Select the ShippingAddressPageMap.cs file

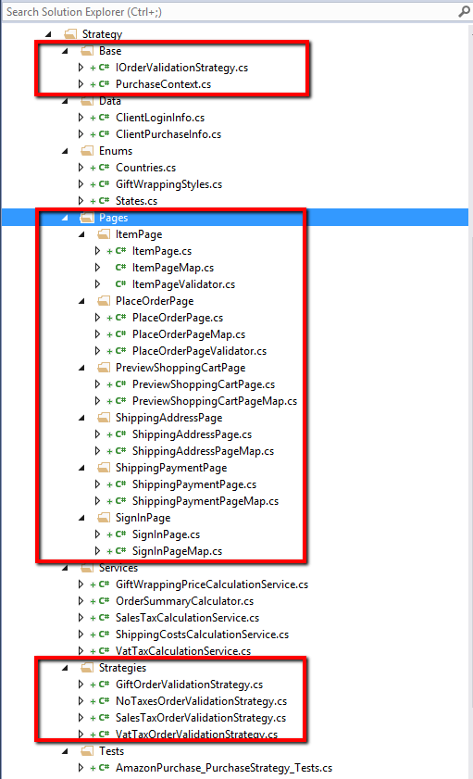pos(203,451)
